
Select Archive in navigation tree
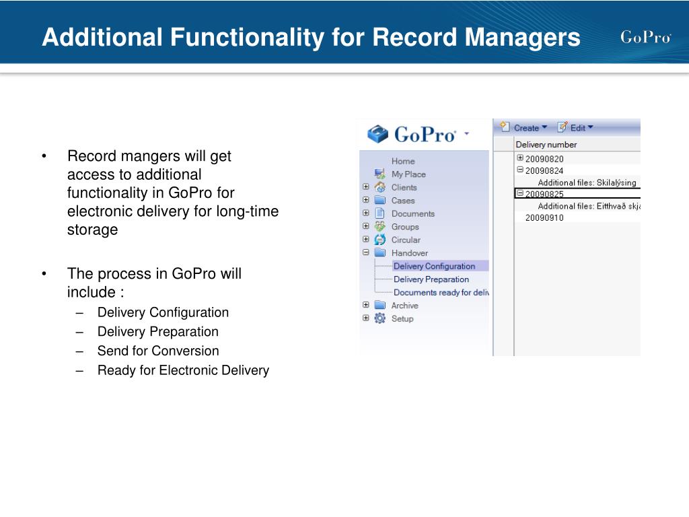click(x=404, y=306)
